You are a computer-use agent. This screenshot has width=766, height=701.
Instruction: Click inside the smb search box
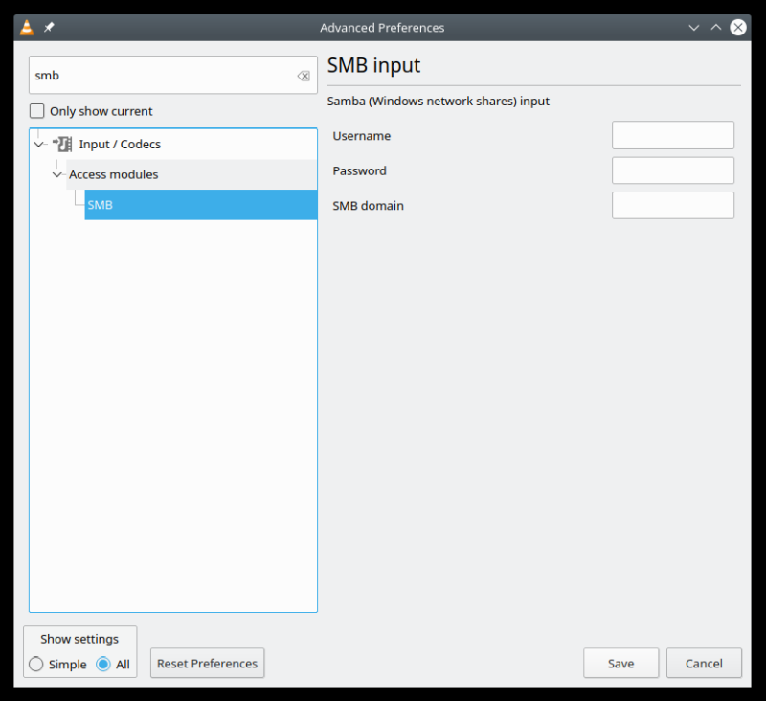(144, 75)
